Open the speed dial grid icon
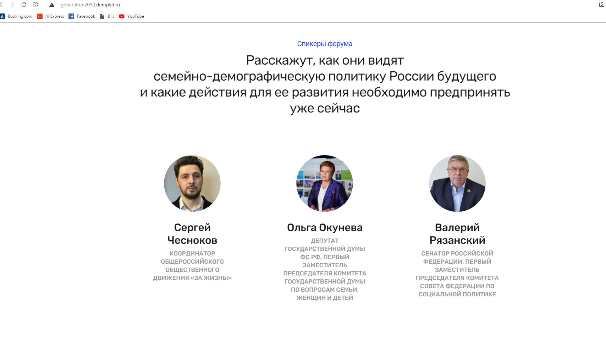Screen dimensions: 606x351 click(35, 5)
